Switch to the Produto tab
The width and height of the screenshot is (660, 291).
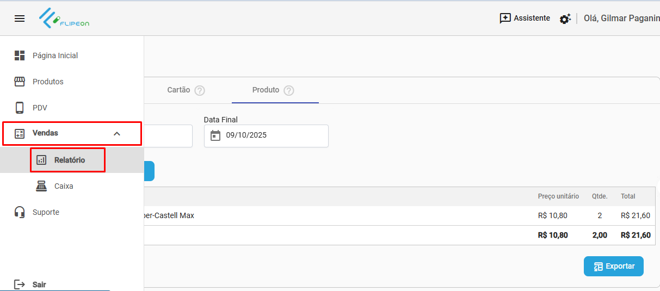(x=266, y=90)
